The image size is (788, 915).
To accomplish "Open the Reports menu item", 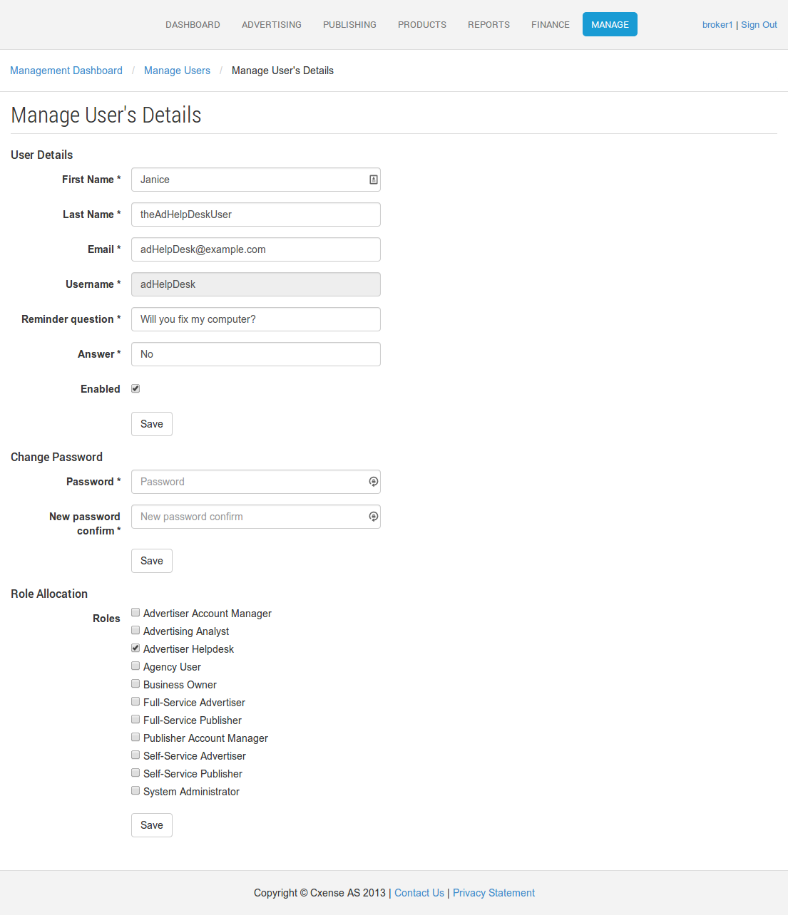I will click(x=488, y=24).
